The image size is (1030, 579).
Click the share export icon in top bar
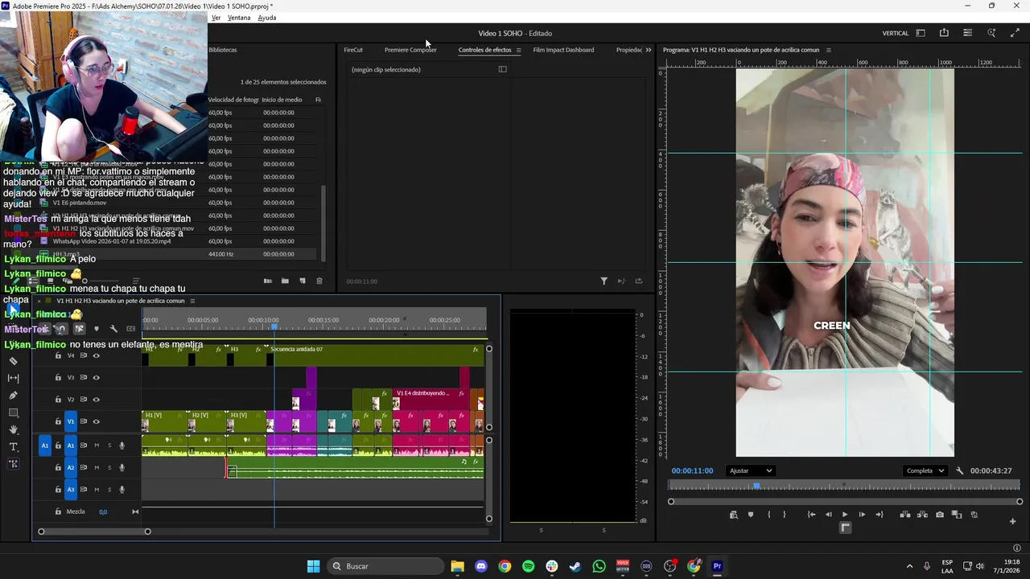click(x=944, y=33)
